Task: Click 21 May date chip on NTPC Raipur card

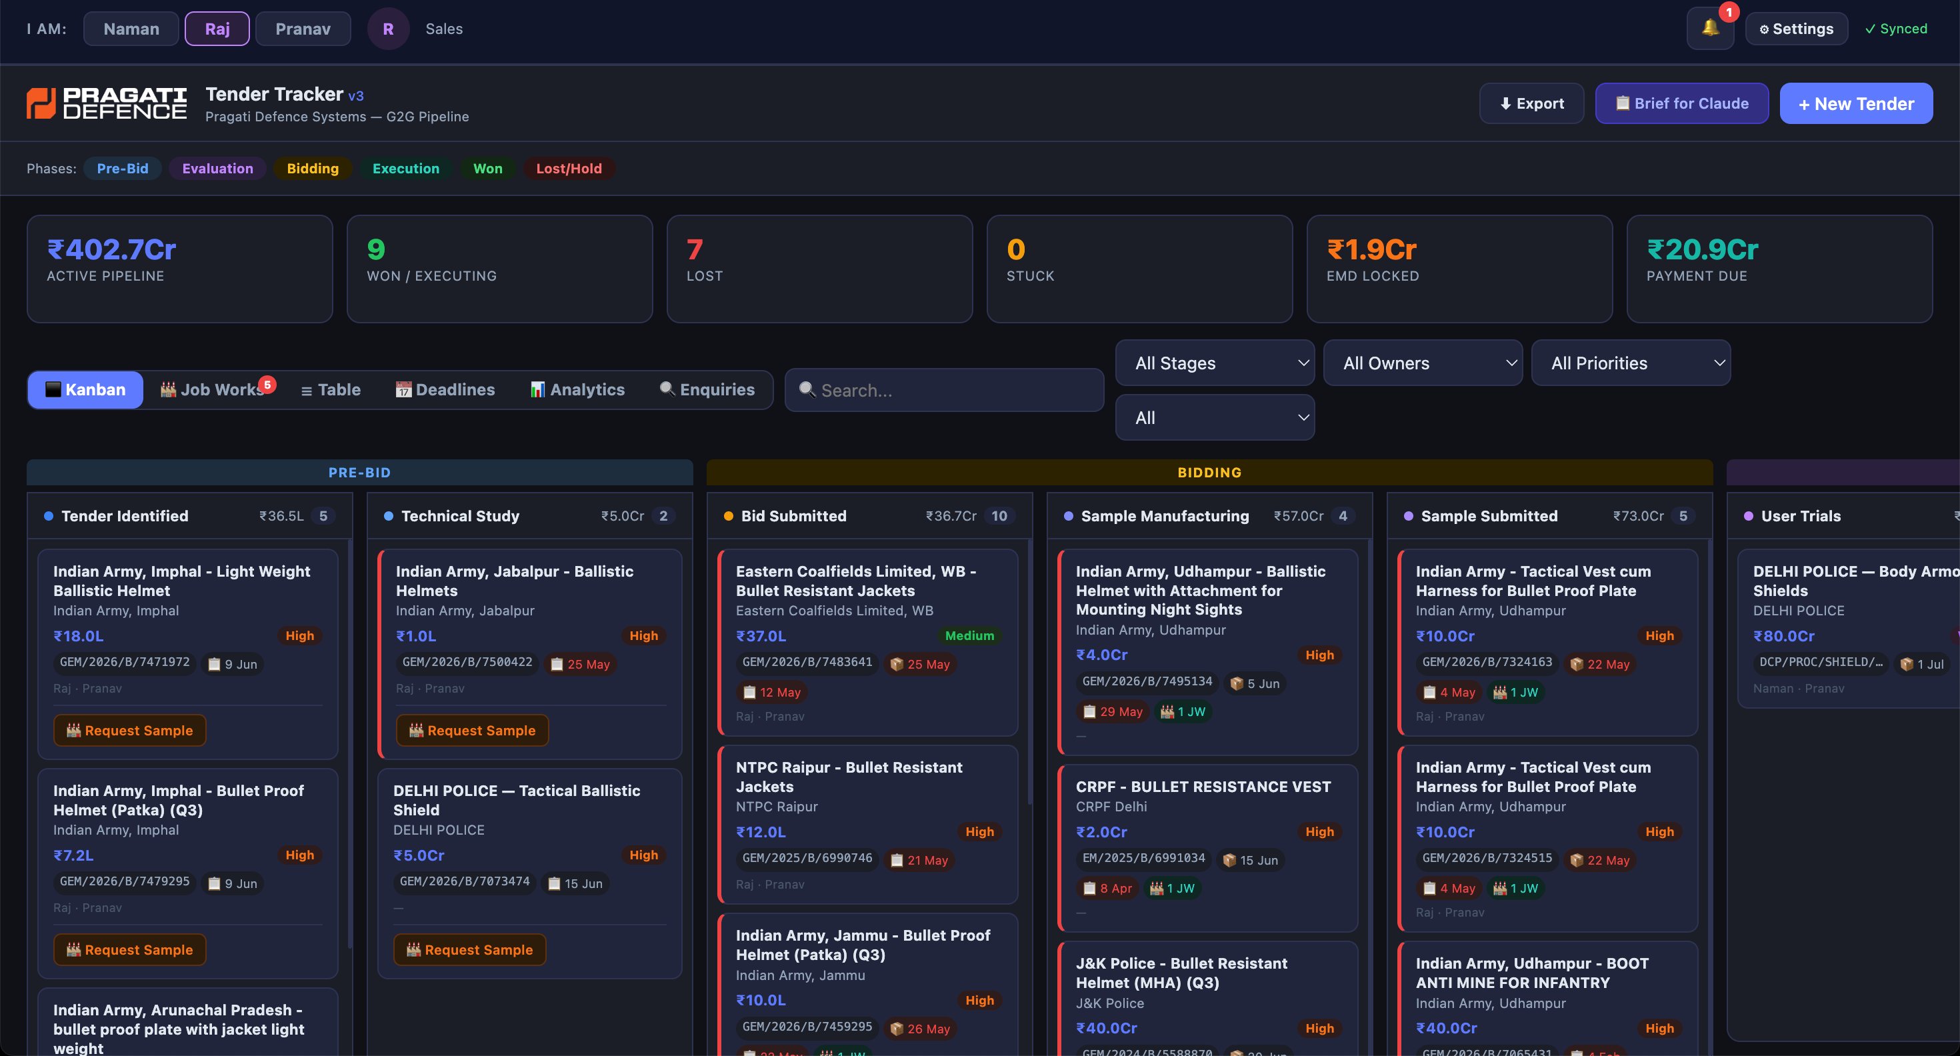Action: click(x=919, y=861)
